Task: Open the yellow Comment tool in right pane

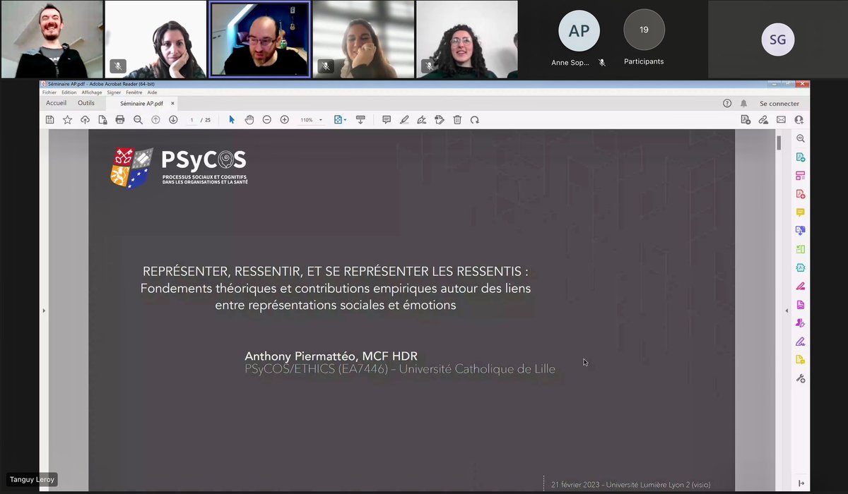Action: tap(801, 212)
